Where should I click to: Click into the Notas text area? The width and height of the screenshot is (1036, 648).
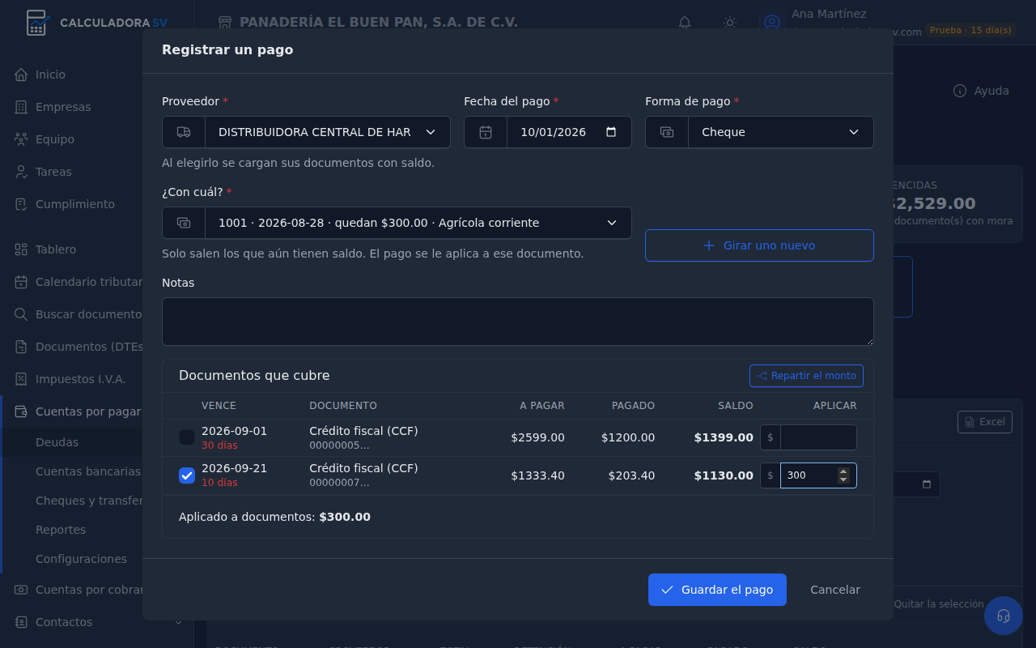pos(518,322)
